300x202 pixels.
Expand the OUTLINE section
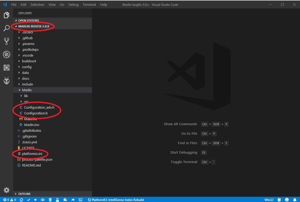[x=53, y=194]
